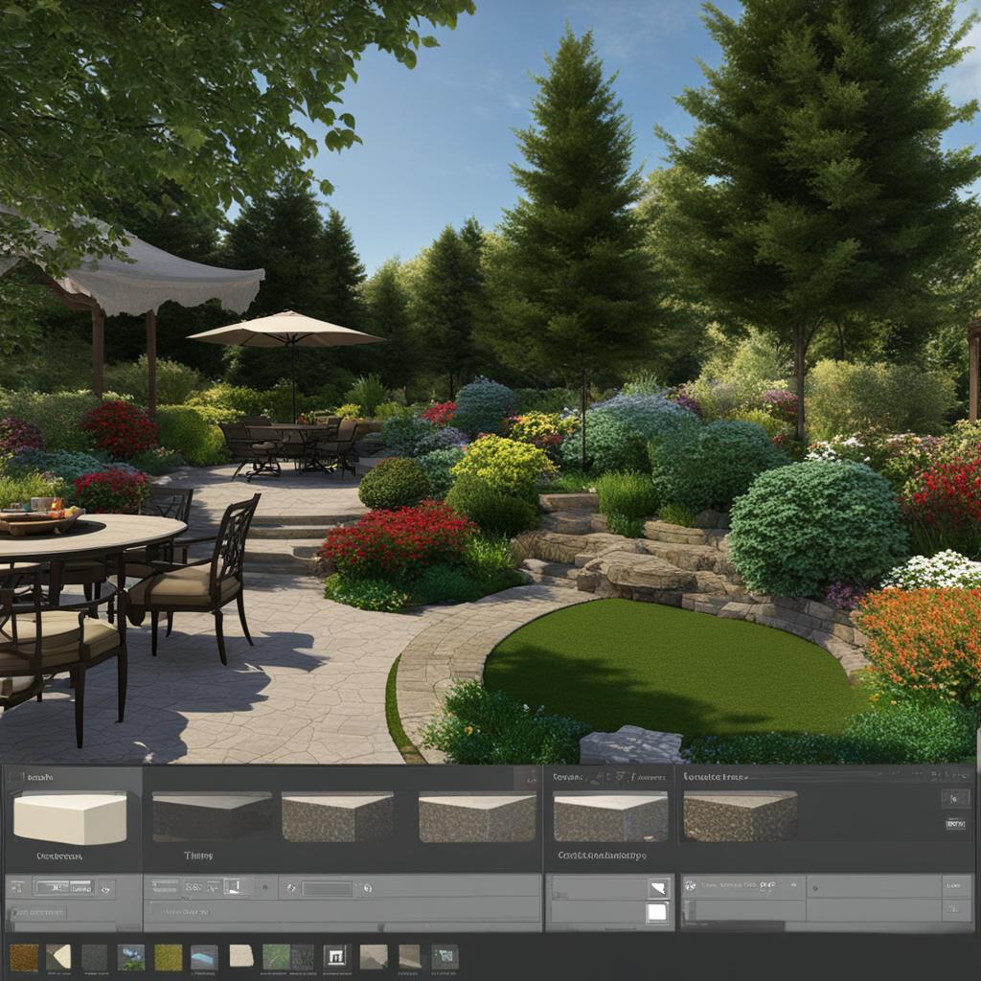
Task: Click the gray value bar in middle control row
Action: [x=328, y=888]
